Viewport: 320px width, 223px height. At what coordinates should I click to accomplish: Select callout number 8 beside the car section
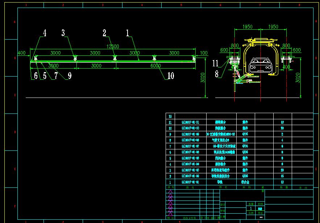(217, 74)
